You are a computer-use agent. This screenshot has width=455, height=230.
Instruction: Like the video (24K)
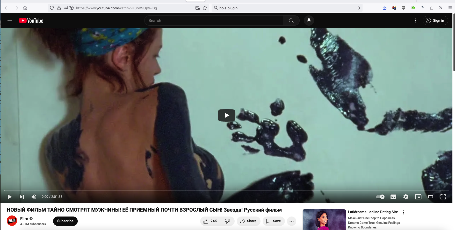[x=211, y=221]
